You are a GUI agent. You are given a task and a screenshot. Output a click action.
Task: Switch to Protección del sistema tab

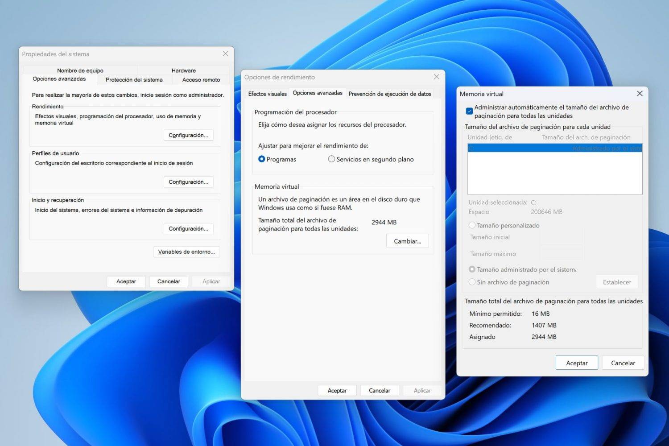click(x=134, y=80)
